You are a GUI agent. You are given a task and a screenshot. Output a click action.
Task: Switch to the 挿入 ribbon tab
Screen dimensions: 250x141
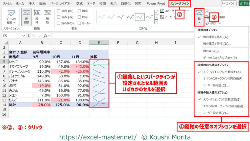tap(31, 4)
